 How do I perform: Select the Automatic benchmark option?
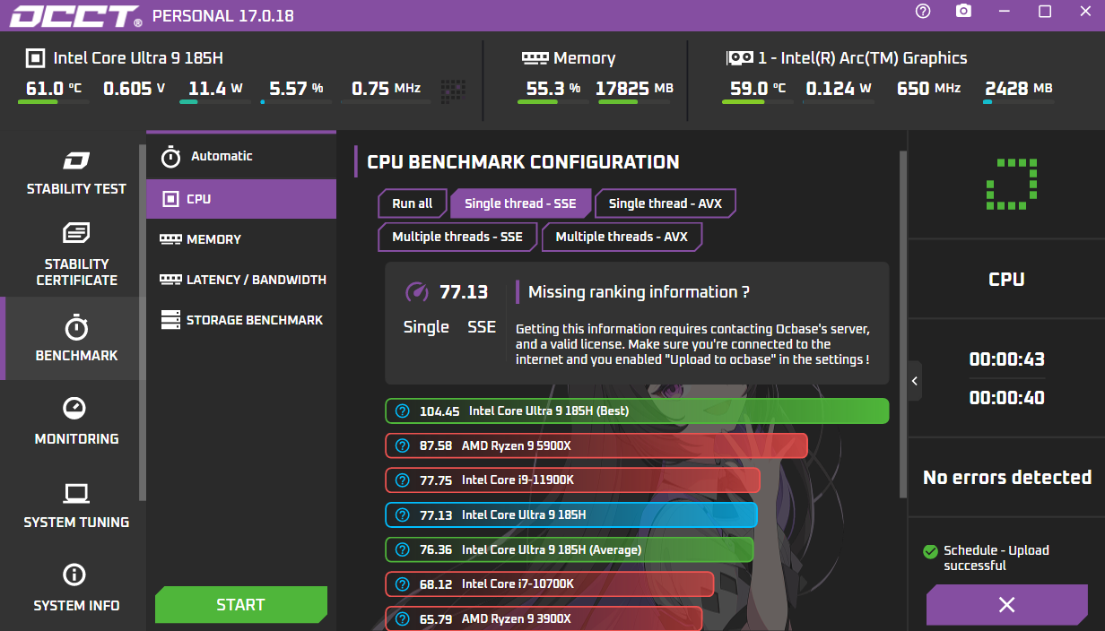240,157
